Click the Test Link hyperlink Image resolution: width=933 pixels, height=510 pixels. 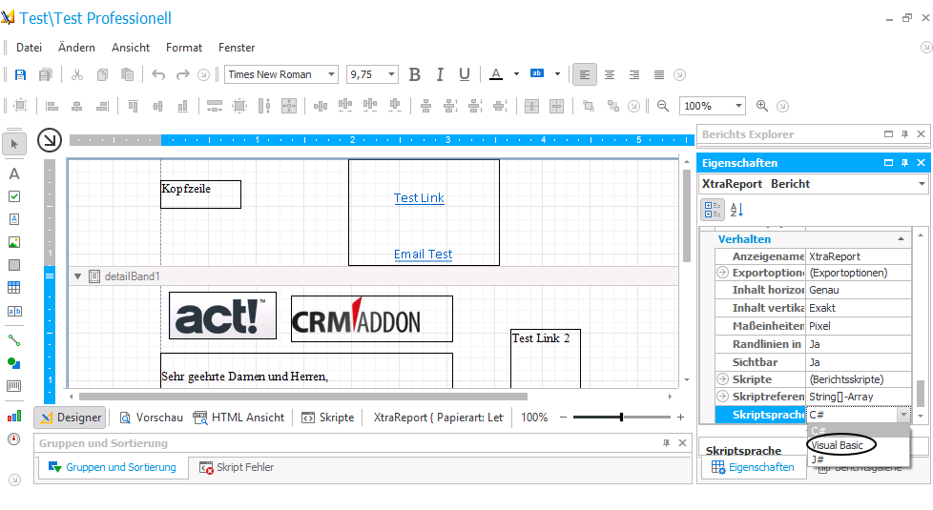[419, 198]
